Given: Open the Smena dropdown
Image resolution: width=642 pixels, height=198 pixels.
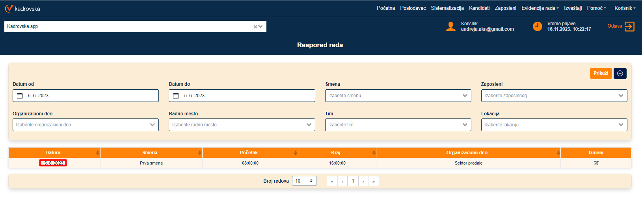Looking at the screenshot, I should point(398,96).
